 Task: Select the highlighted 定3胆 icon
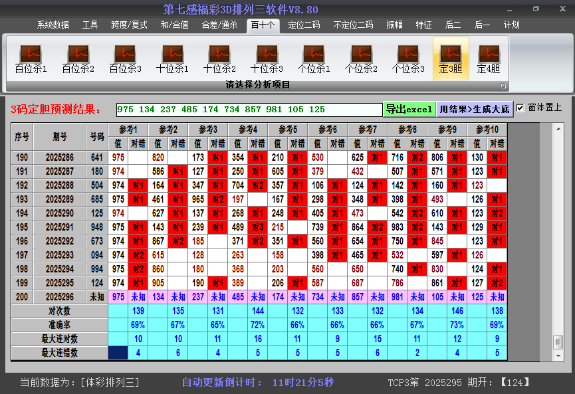coord(451,58)
